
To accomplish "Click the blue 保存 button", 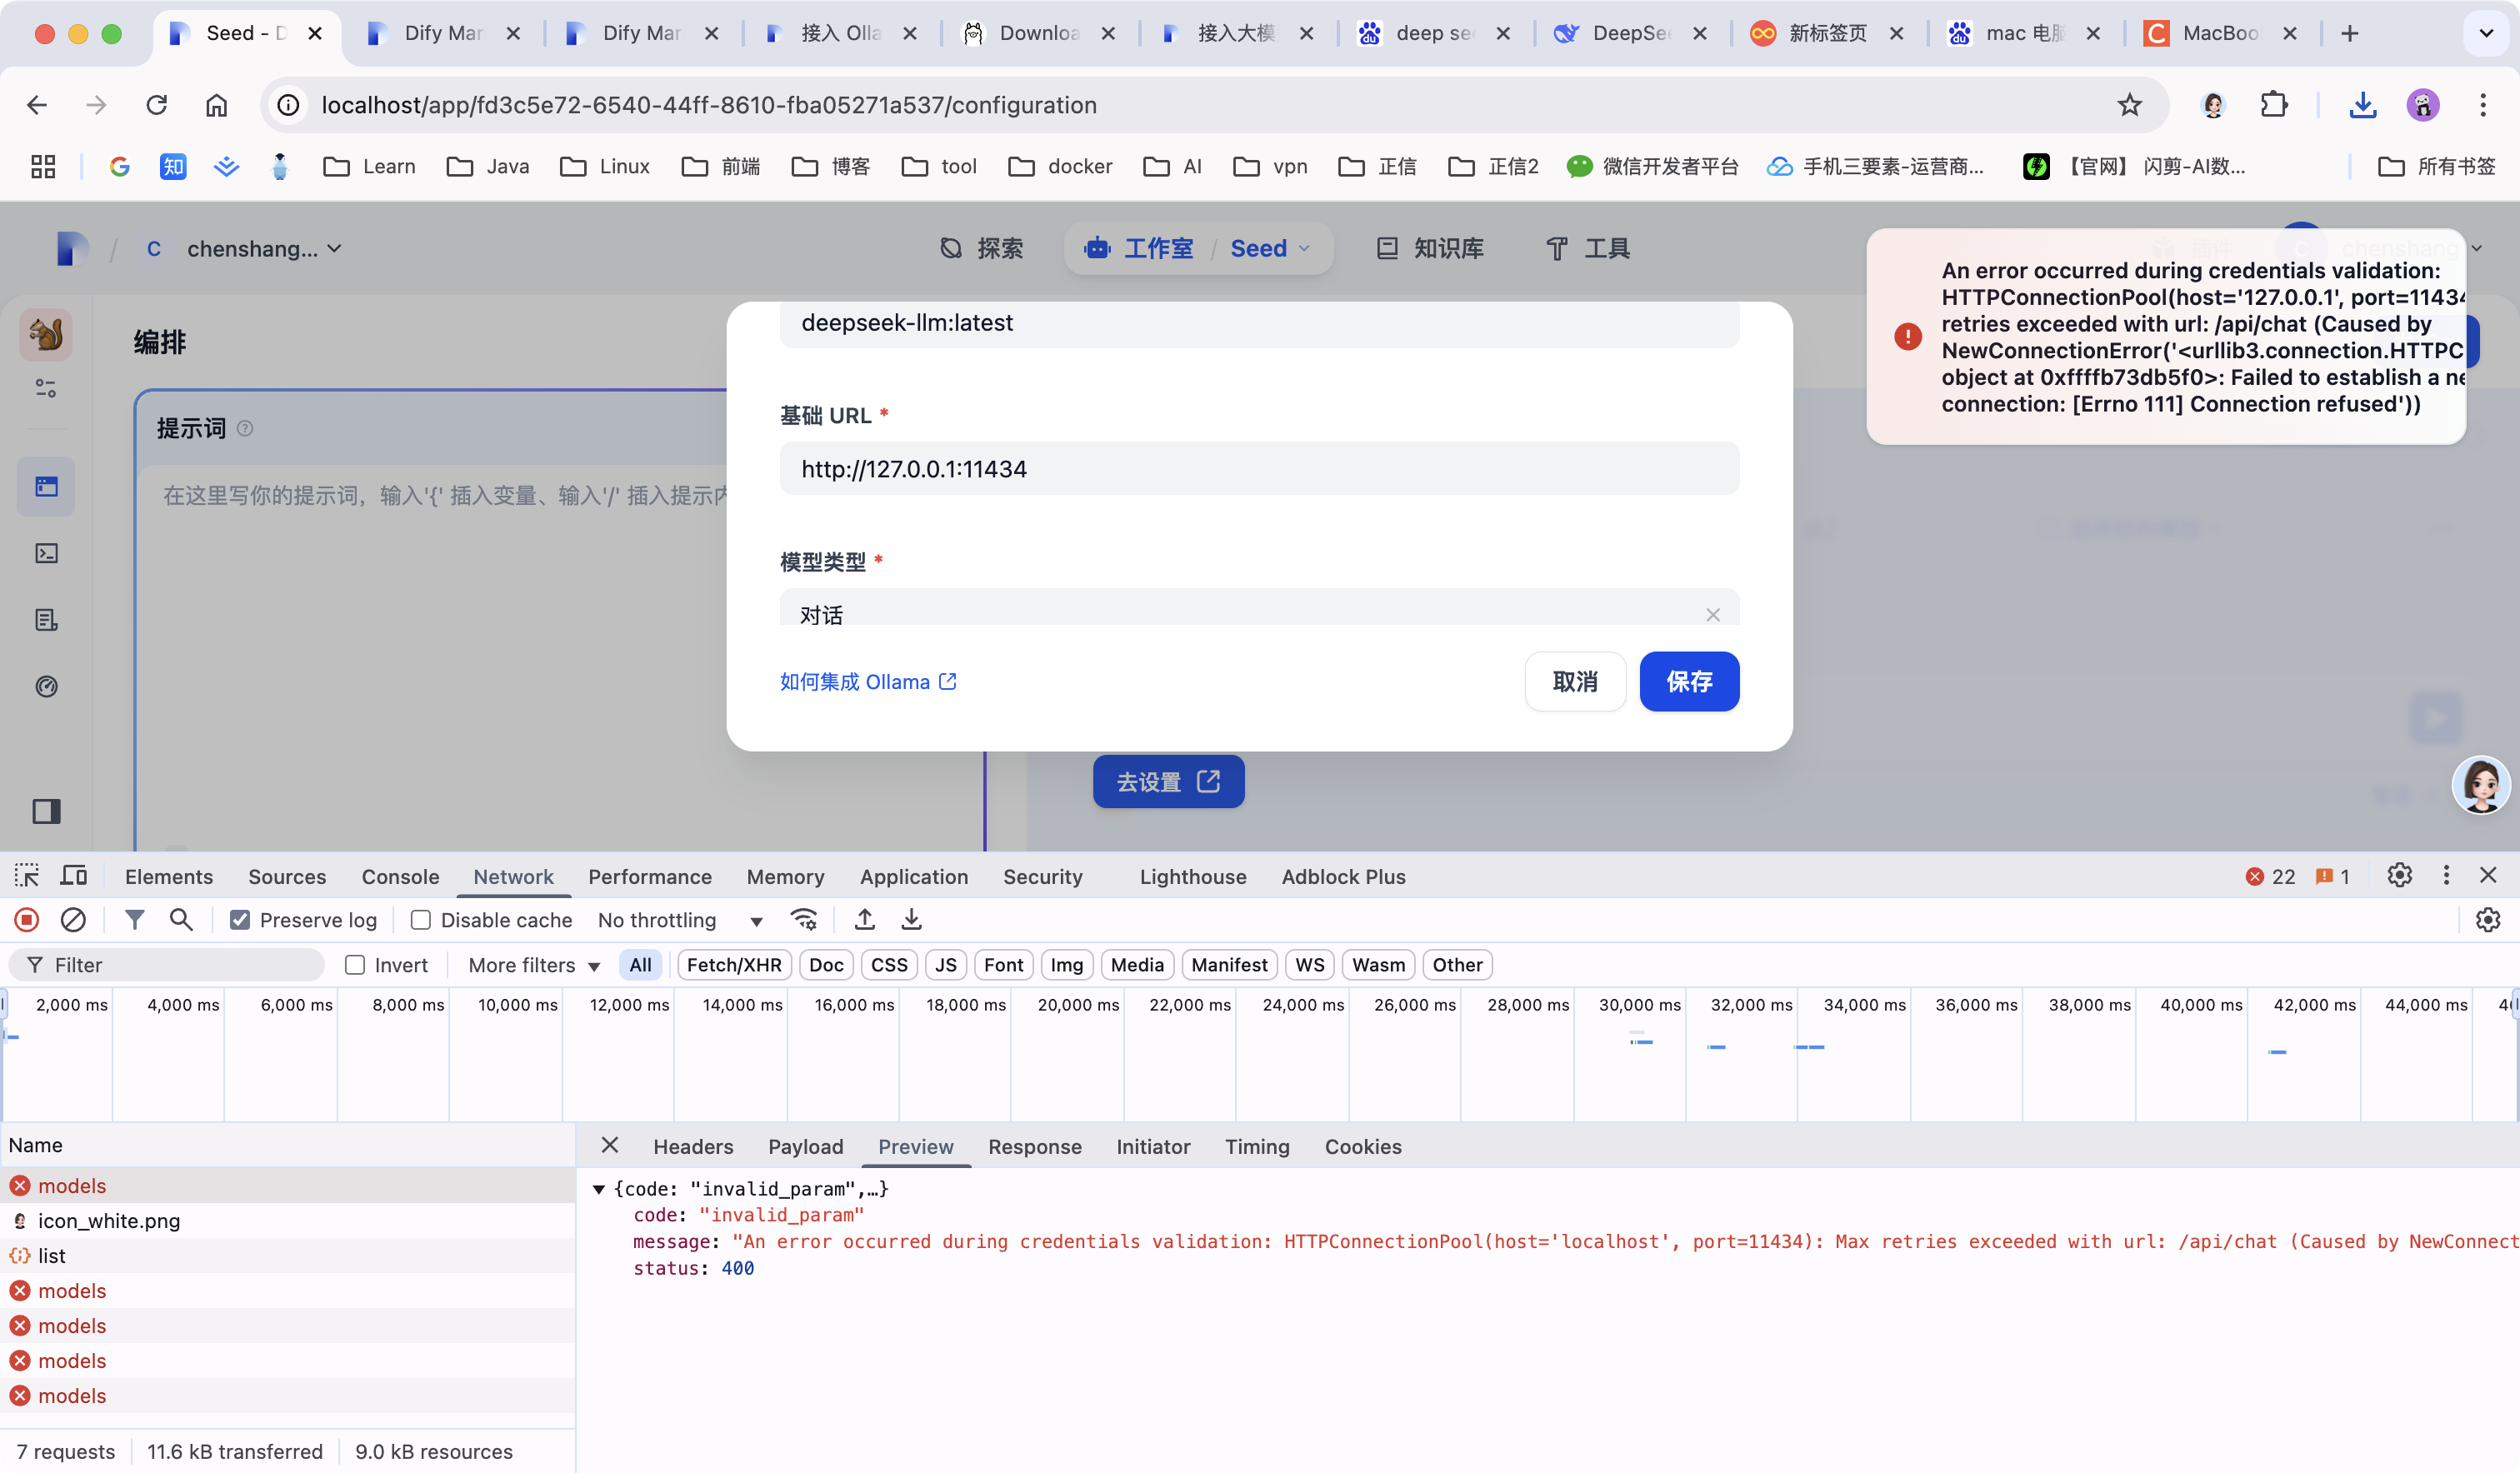I will 1688,682.
